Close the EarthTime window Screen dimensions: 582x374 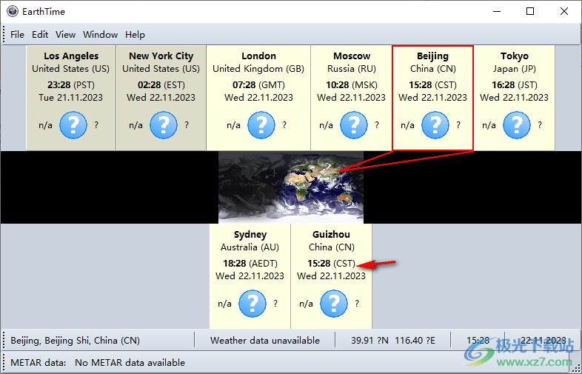[564, 12]
